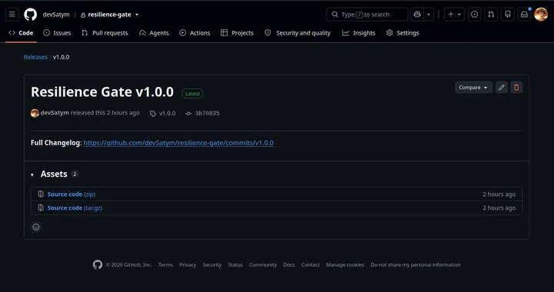The width and height of the screenshot is (554, 292).
Task: Click Manage cookies in footer
Action: point(345,265)
